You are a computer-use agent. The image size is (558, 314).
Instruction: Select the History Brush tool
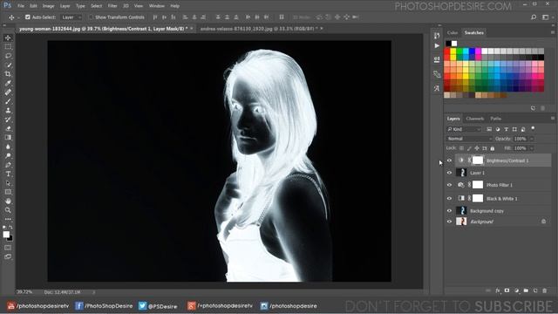pos(8,119)
